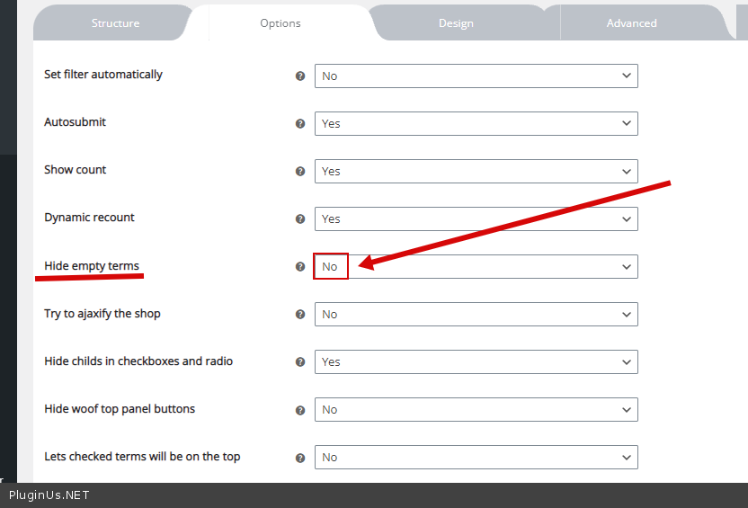The width and height of the screenshot is (748, 508).
Task: Open the Set filter automatically dropdown
Action: click(476, 76)
